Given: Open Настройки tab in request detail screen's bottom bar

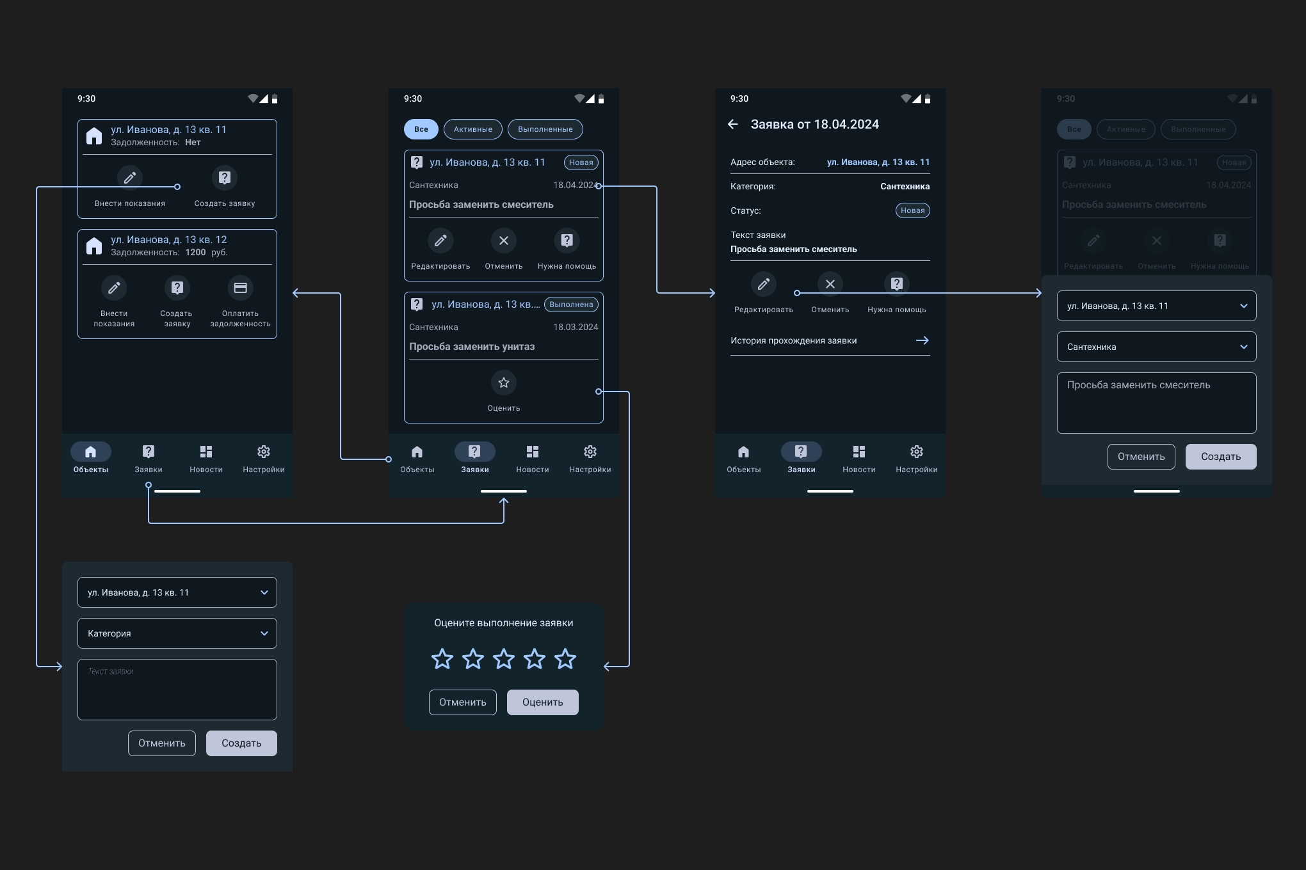Looking at the screenshot, I should (x=917, y=459).
